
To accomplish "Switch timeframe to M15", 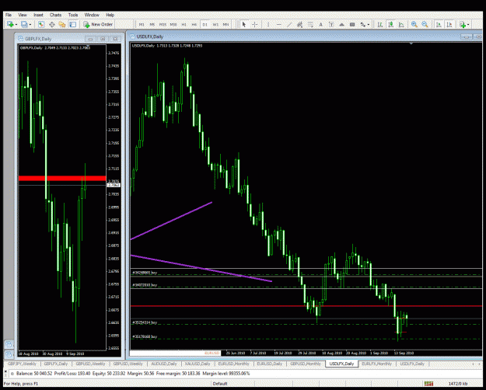I will click(x=163, y=24).
